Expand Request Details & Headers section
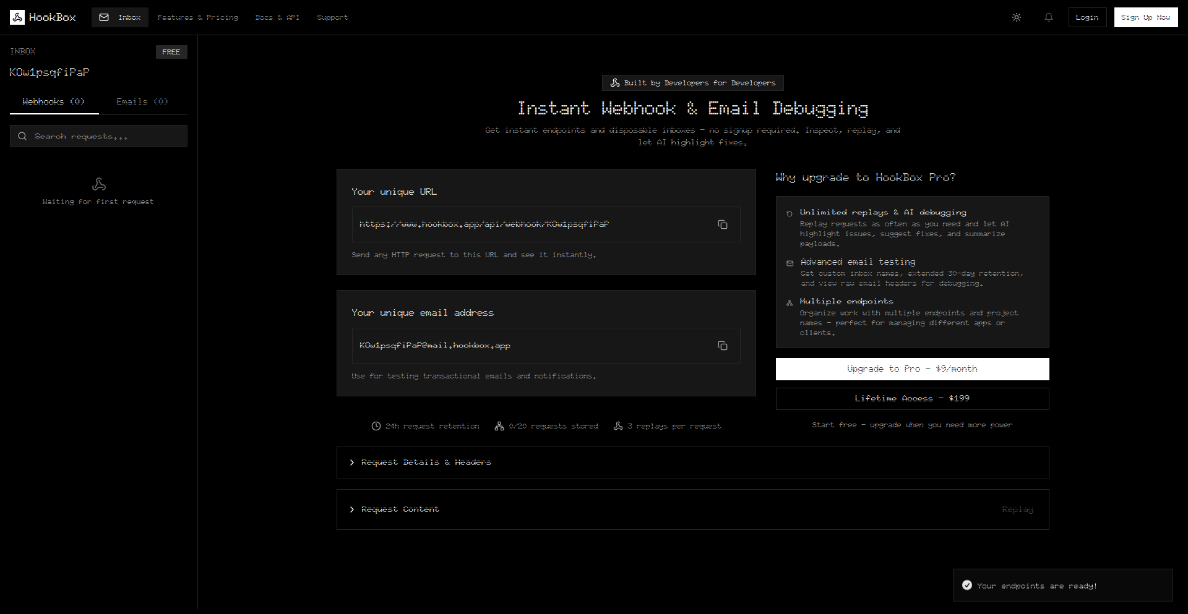 pyautogui.click(x=692, y=463)
